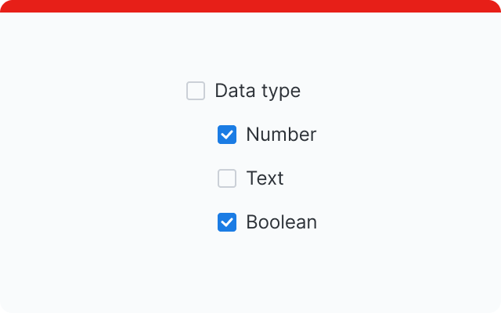Click the white checkmark beside Boolean
The image size is (501, 313).
pos(227,222)
